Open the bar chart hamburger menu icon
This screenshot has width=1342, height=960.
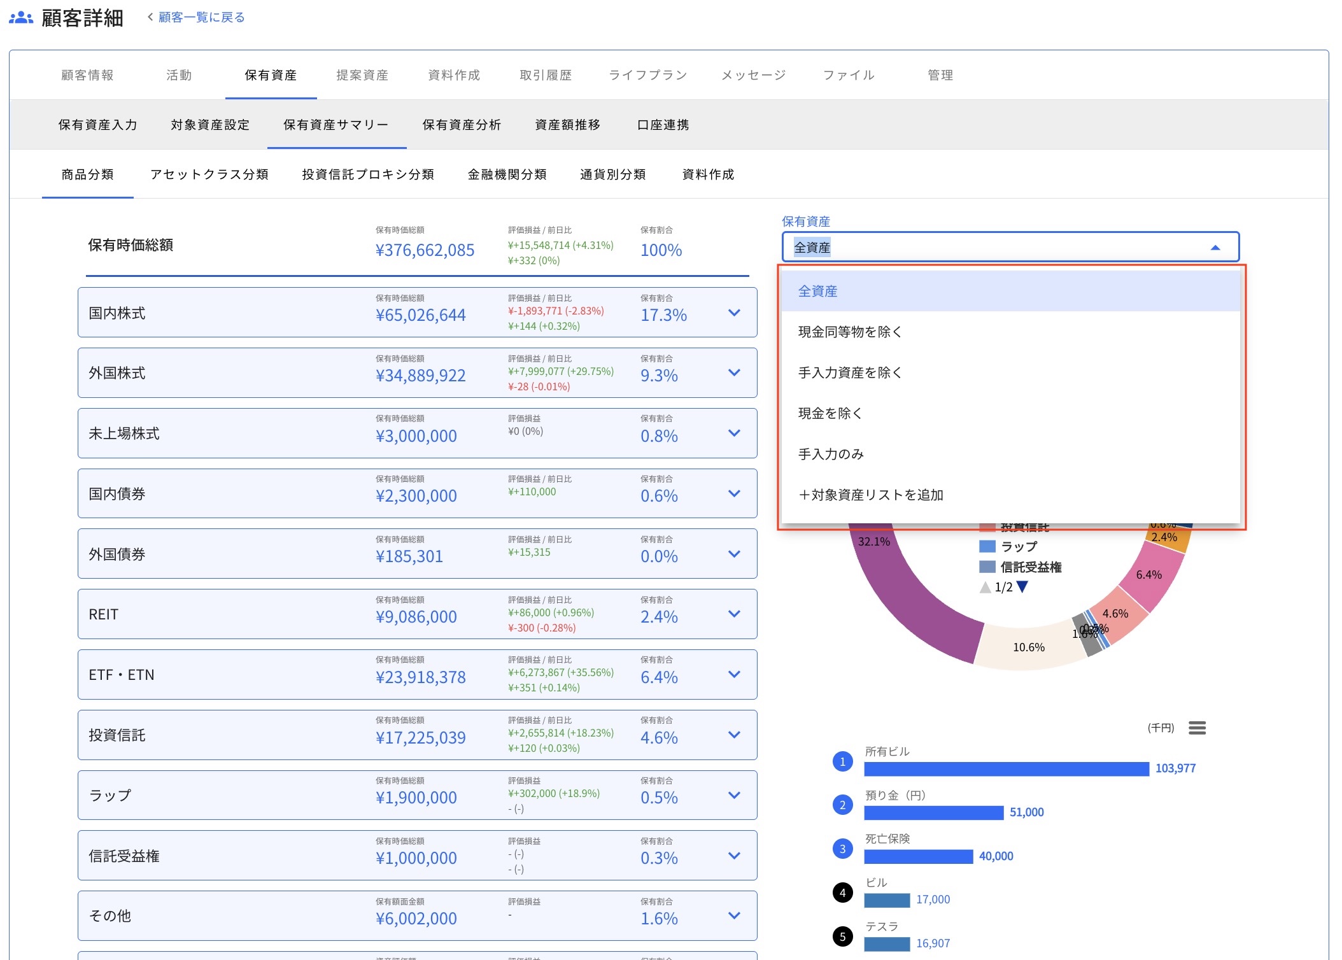(1197, 728)
